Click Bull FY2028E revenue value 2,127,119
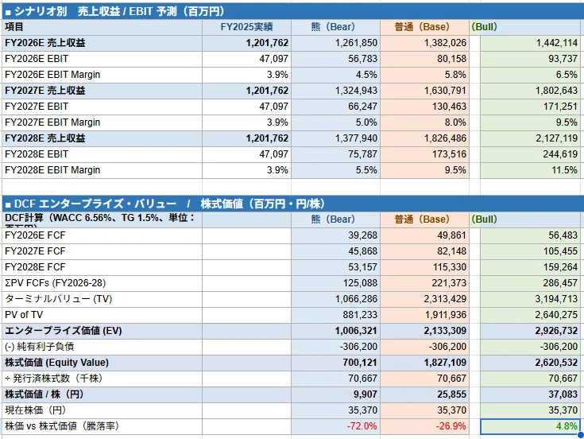The width and height of the screenshot is (584, 439). [x=557, y=138]
